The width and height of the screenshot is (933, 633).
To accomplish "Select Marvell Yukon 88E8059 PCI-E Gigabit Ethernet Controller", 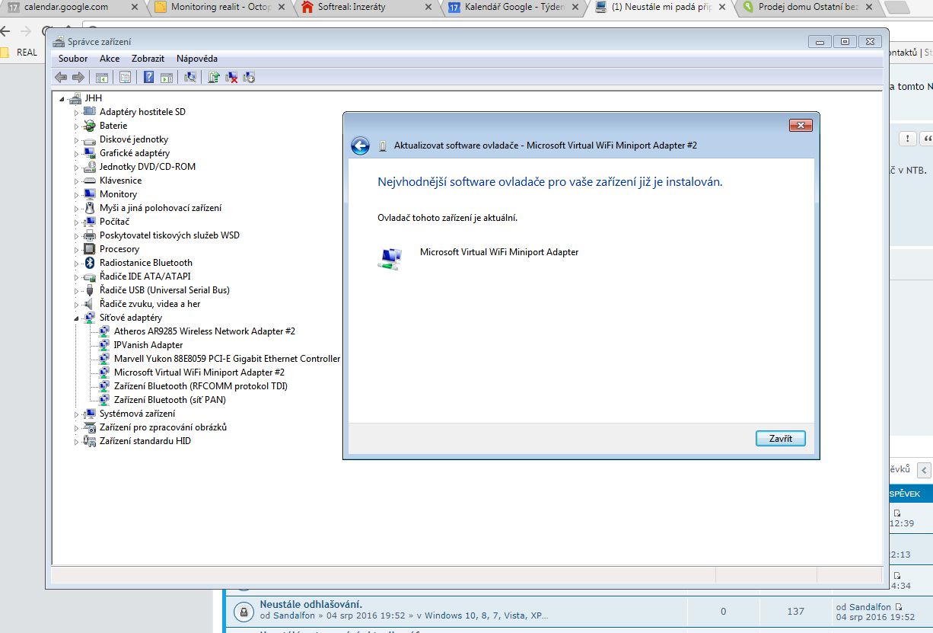I will tap(227, 359).
